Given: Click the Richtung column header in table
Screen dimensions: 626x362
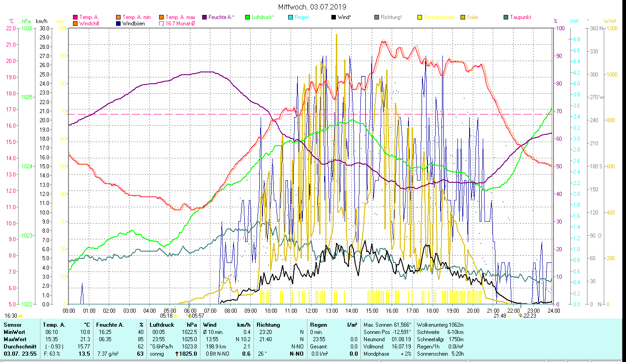Looking at the screenshot, I should pyautogui.click(x=268, y=325).
